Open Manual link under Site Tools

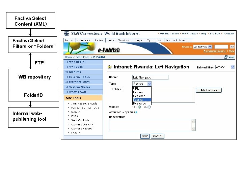[x=76, y=112]
